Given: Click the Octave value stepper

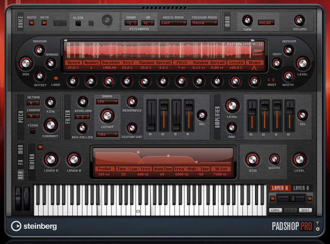Looking at the screenshot, I should [x=33, y=103].
